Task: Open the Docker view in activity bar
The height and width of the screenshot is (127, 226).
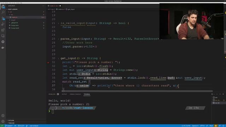Action: pos(3,48)
